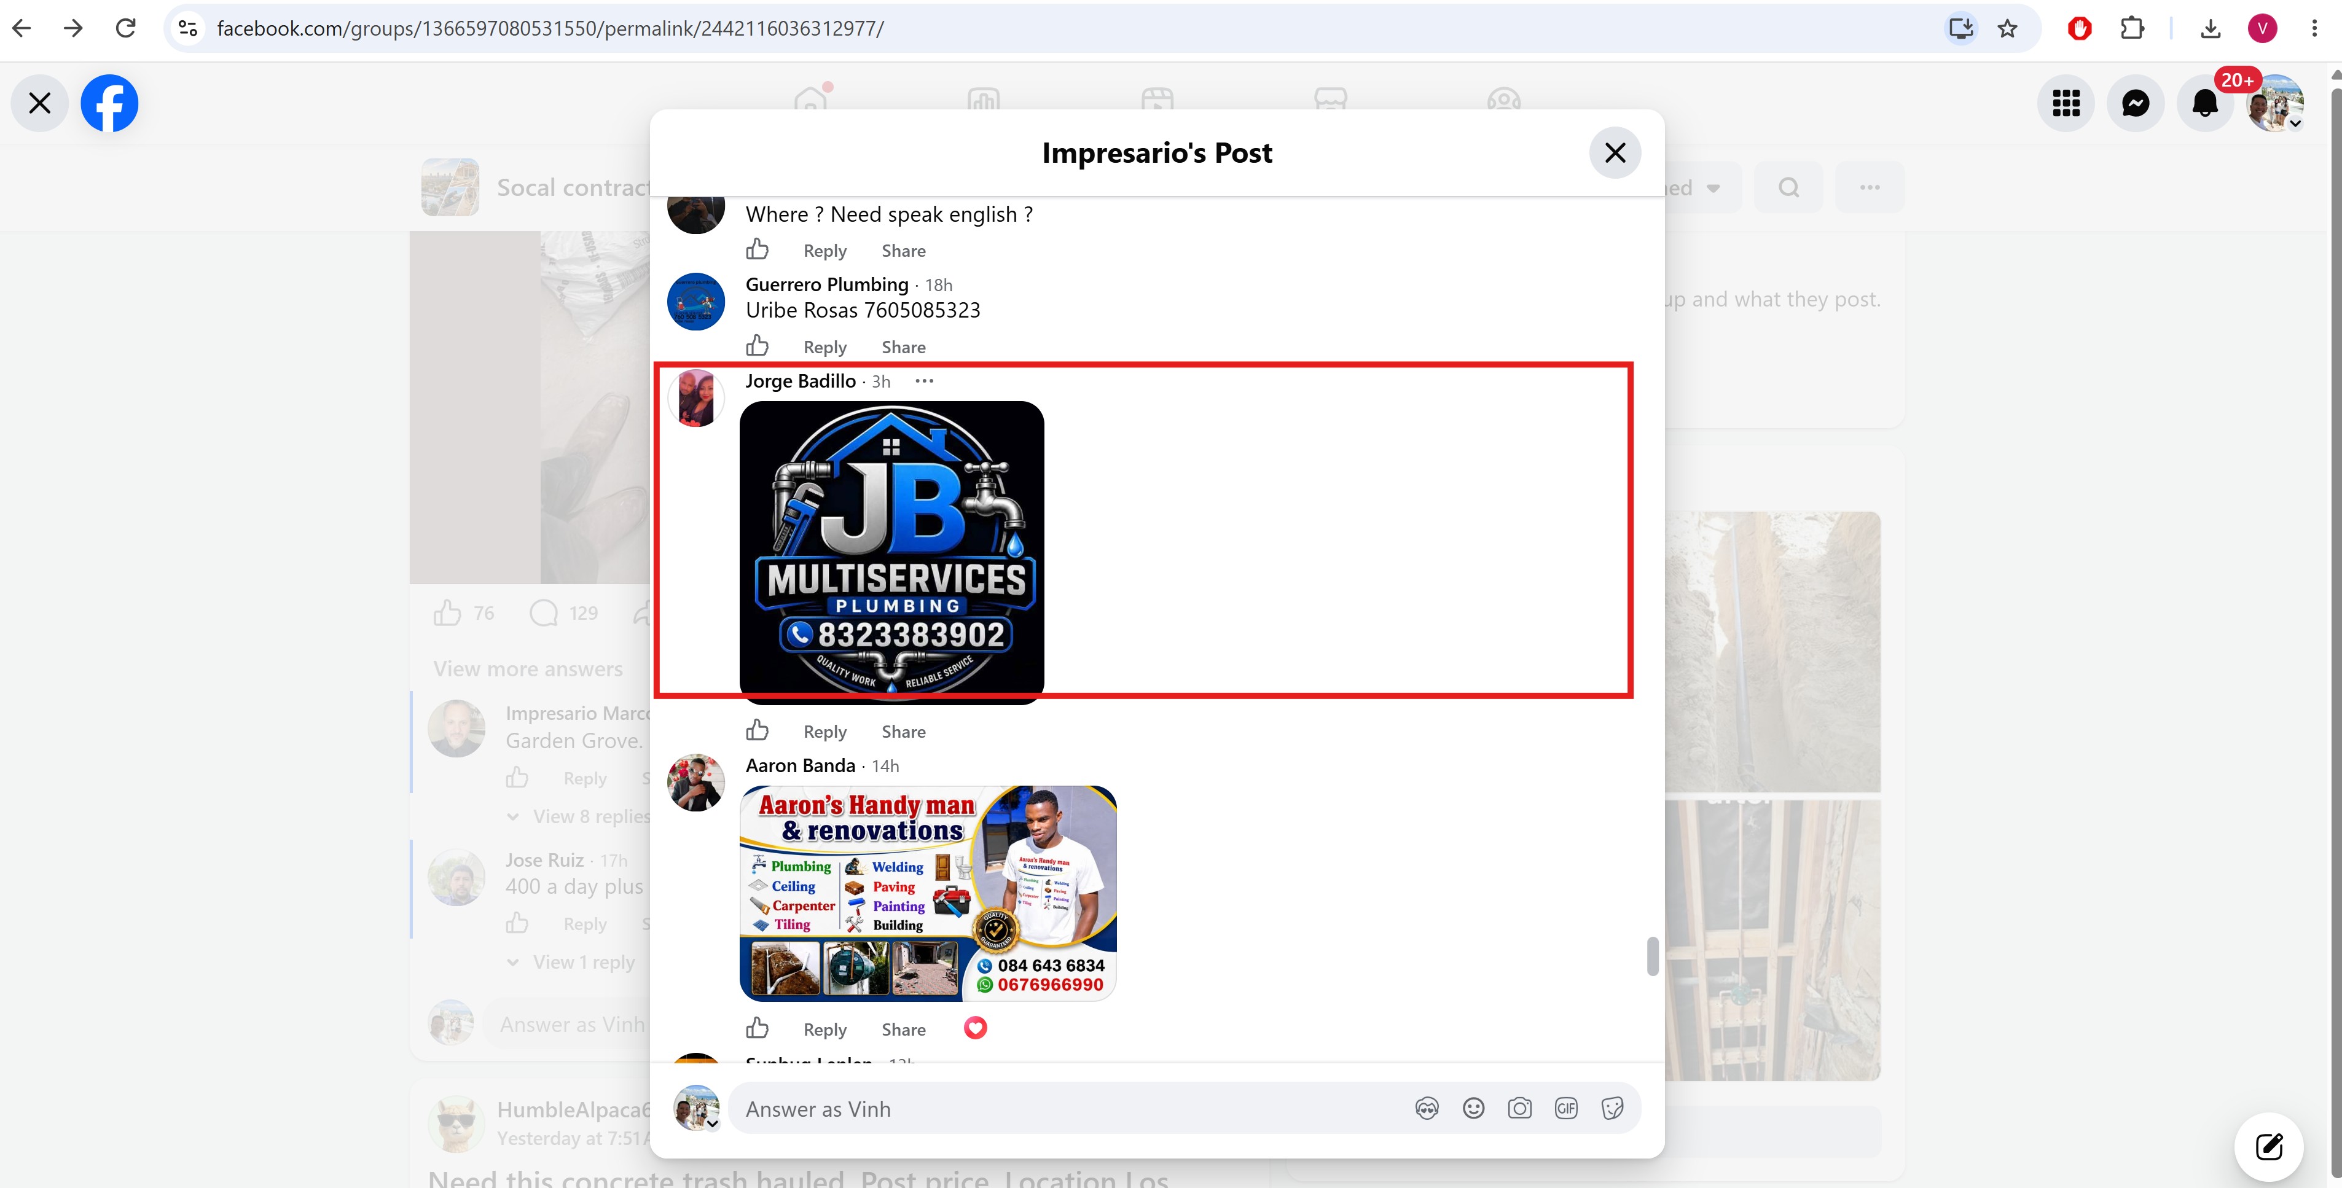Share Aaron Banda's comment
Screen dimensions: 2342x1188
click(904, 1030)
